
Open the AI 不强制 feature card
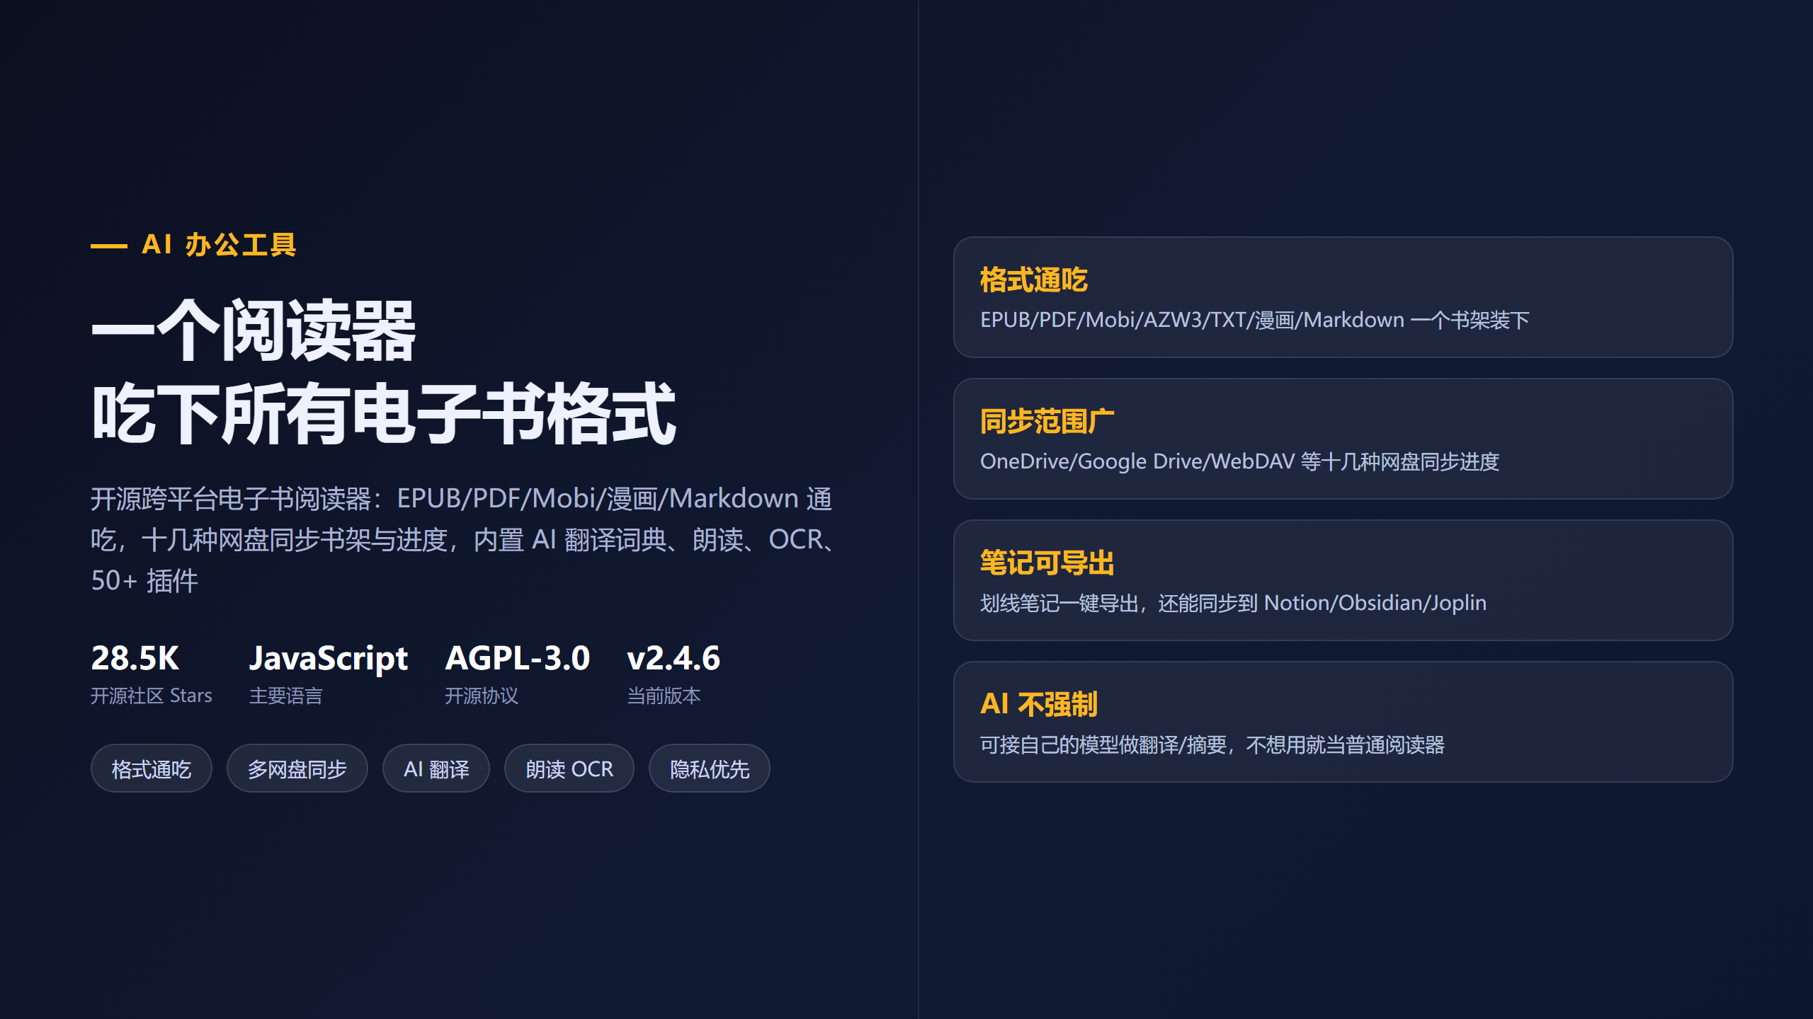pyautogui.click(x=1343, y=722)
